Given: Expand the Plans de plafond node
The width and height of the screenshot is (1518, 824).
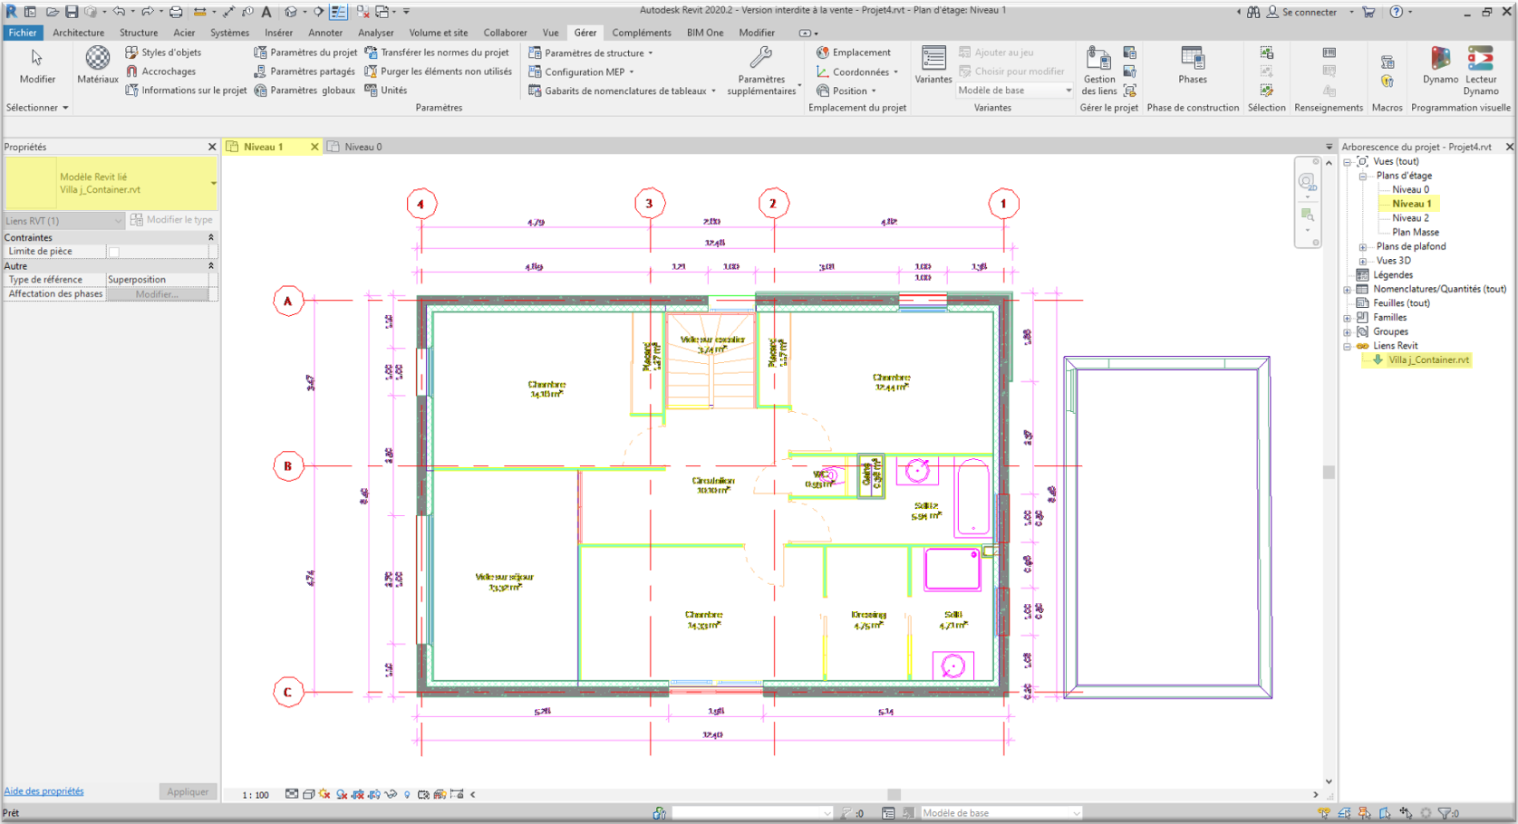Looking at the screenshot, I should coord(1362,246).
